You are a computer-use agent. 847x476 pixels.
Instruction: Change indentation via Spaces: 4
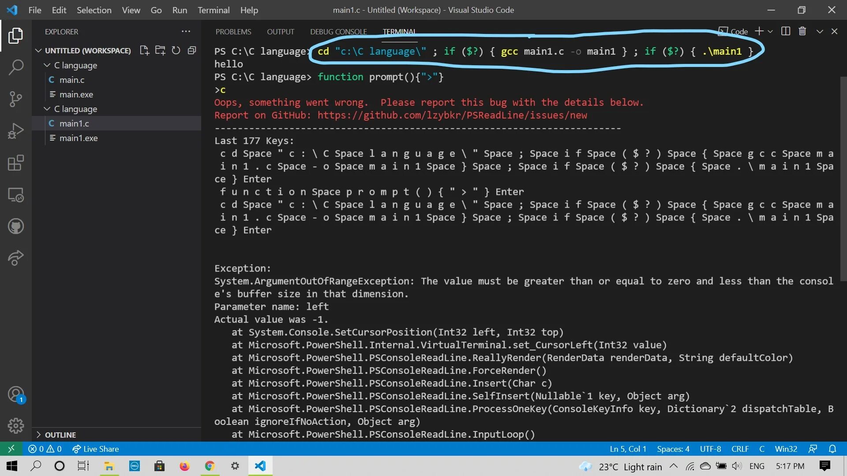click(673, 449)
